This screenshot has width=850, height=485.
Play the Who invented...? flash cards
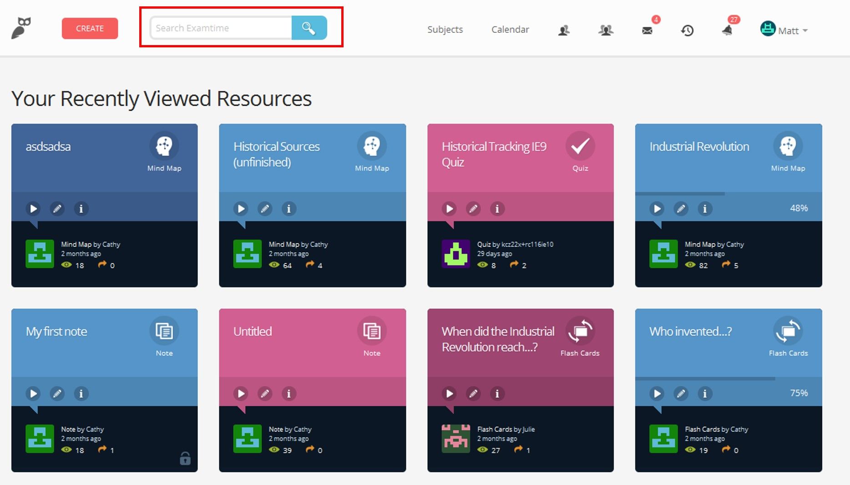pyautogui.click(x=657, y=393)
